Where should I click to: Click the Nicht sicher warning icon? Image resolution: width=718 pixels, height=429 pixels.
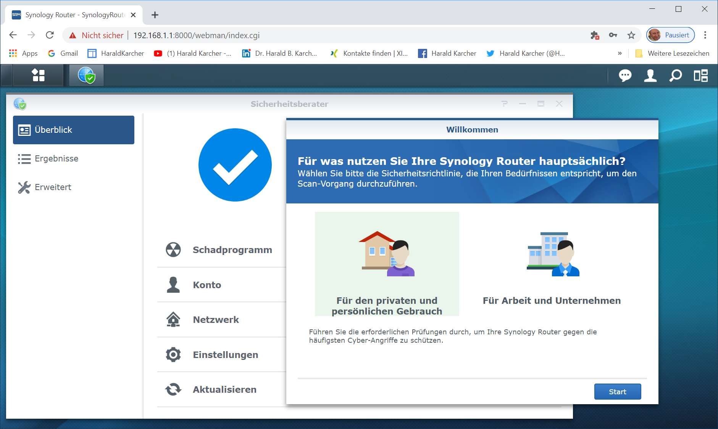point(73,35)
